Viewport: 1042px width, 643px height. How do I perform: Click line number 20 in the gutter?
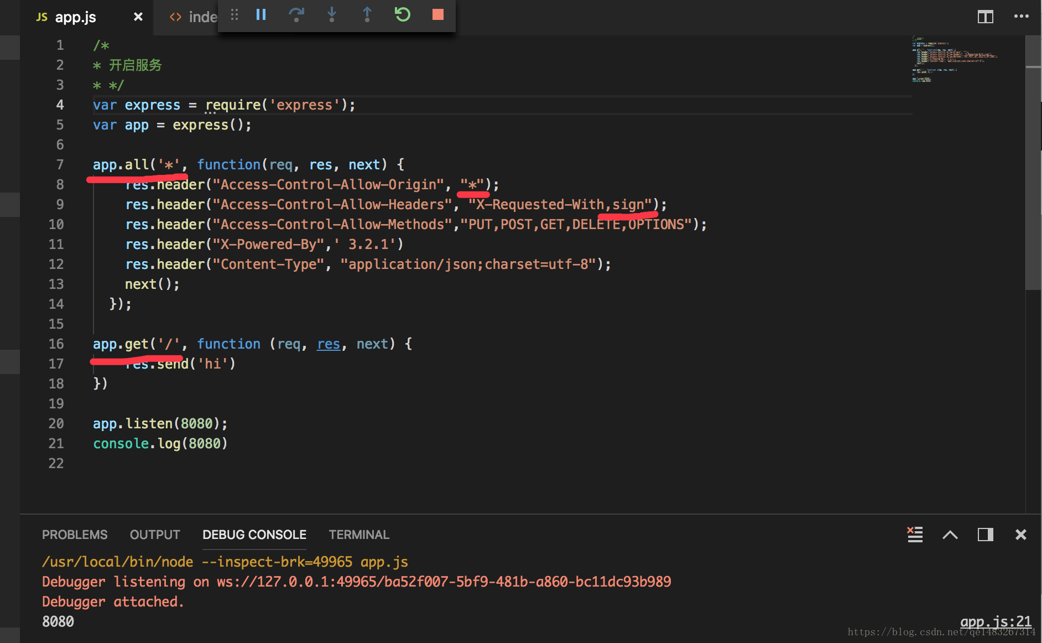click(56, 423)
